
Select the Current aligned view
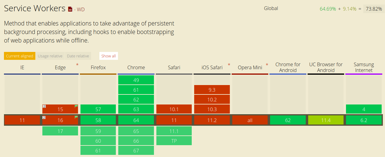point(20,56)
